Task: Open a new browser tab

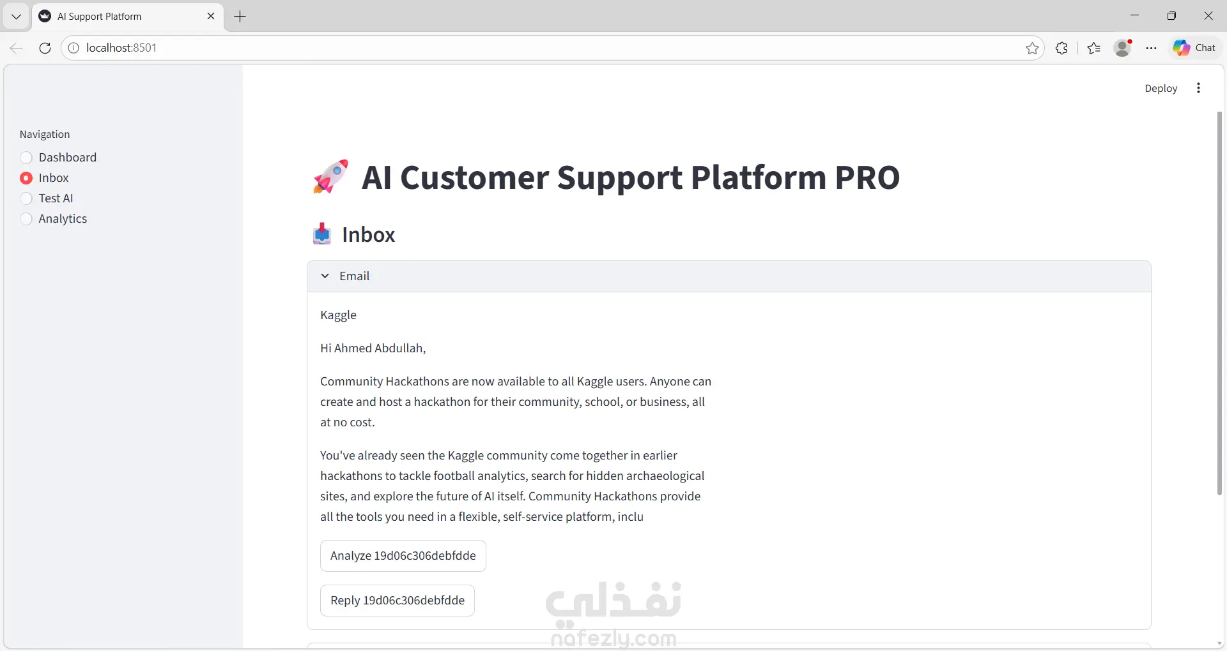Action: pyautogui.click(x=240, y=17)
